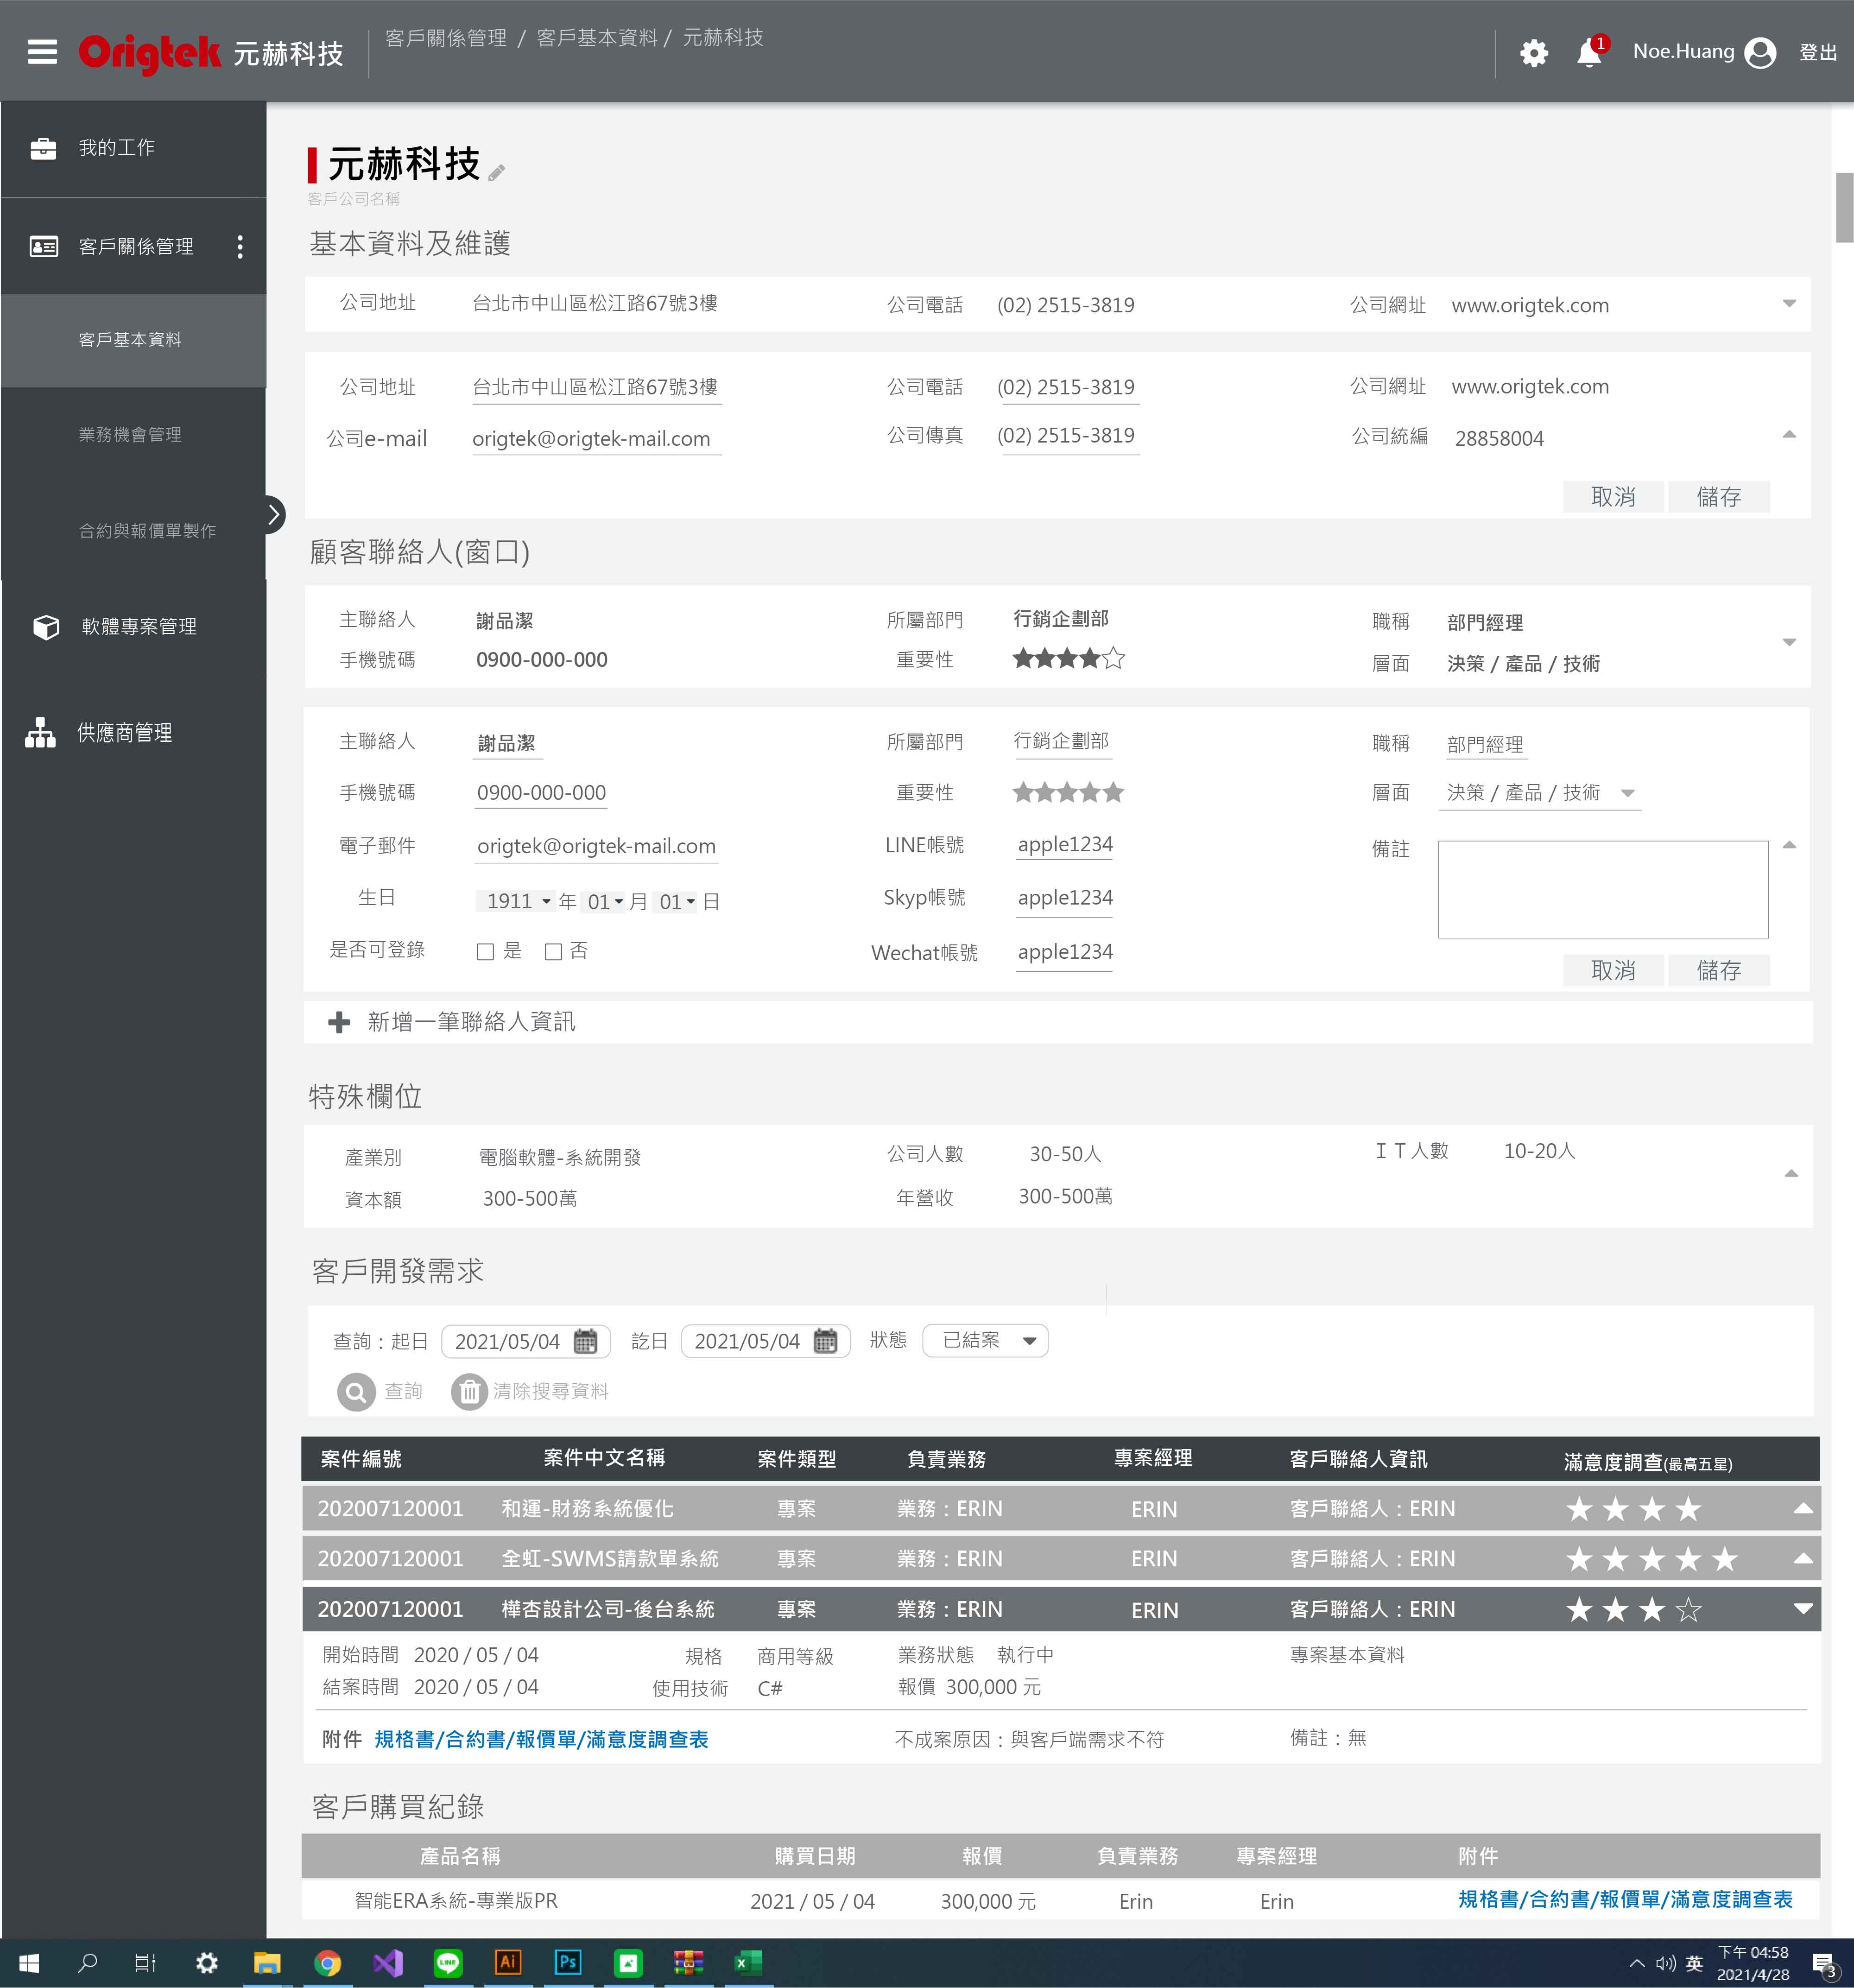Open 客戶關係管理 in the sidebar
1854x1988 pixels.
(x=133, y=247)
